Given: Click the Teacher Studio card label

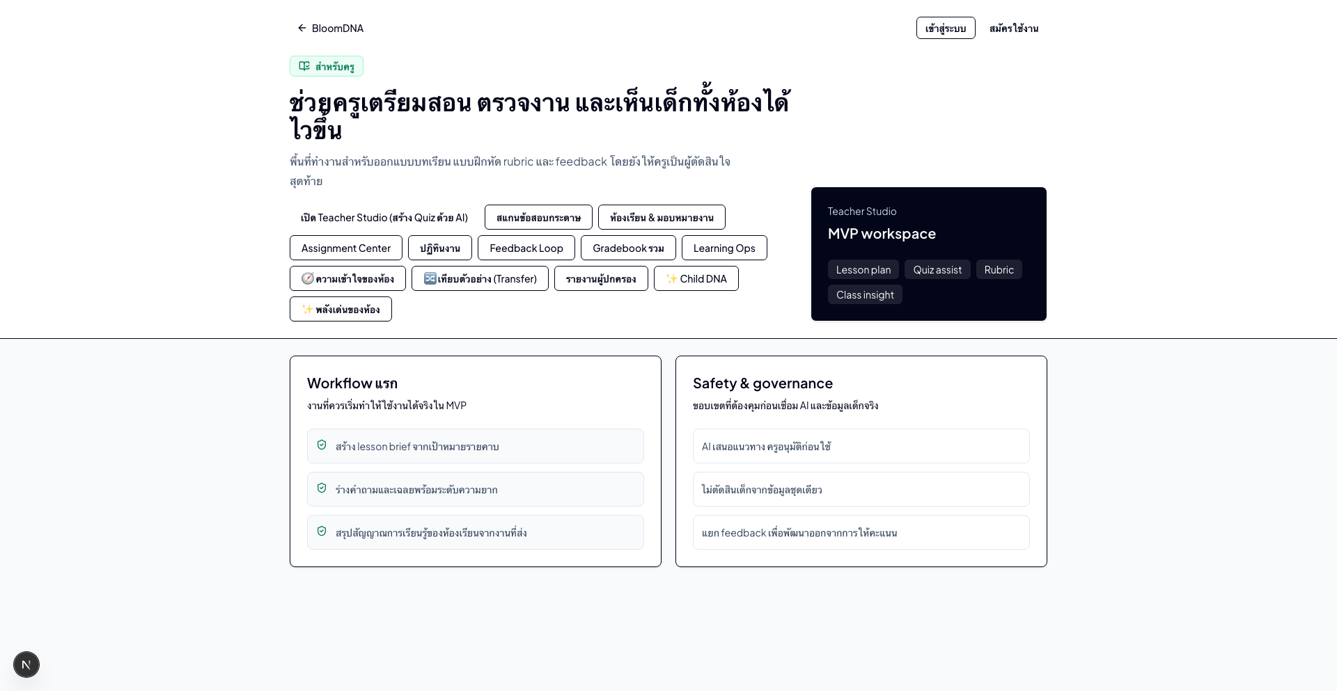Looking at the screenshot, I should [x=862, y=211].
